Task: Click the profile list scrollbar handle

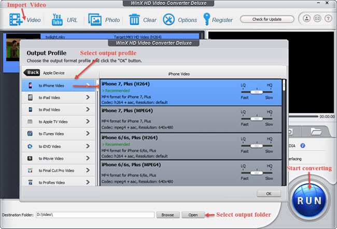Action: pyautogui.click(x=284, y=85)
